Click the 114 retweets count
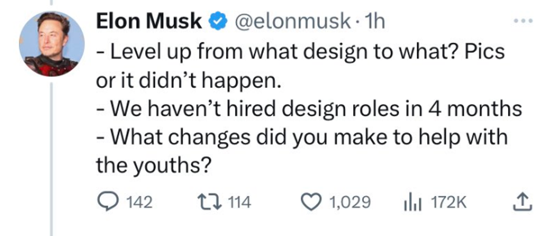This screenshot has width=546, height=236. [240, 201]
